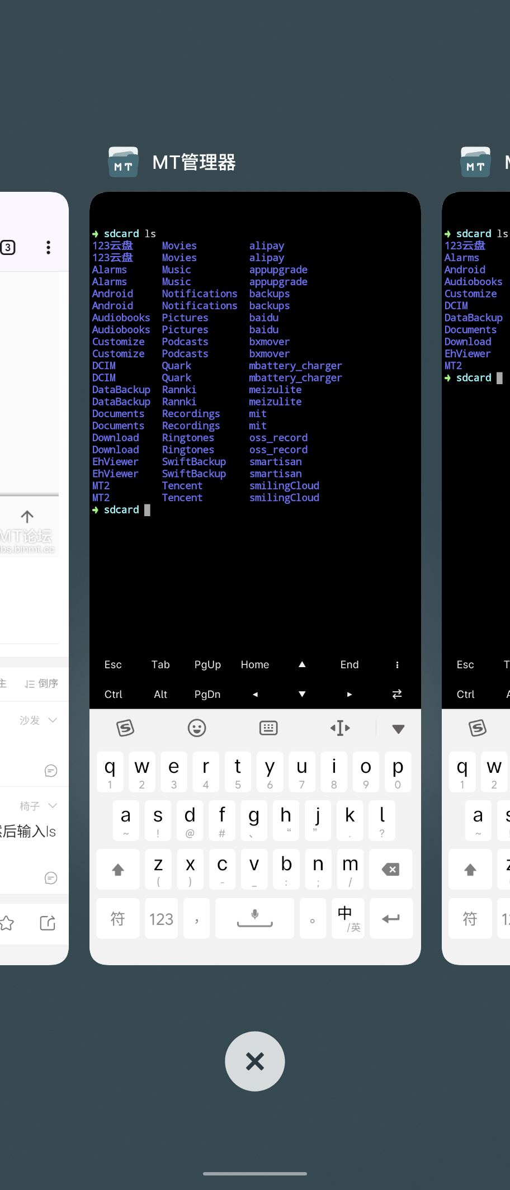510x1190 pixels.
Task: Tap the enter key on the keyboard
Action: click(390, 918)
